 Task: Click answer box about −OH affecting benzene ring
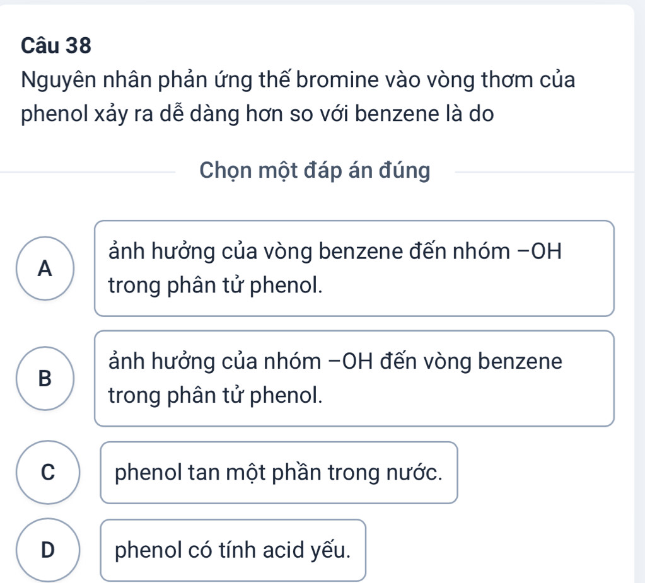[x=354, y=378]
